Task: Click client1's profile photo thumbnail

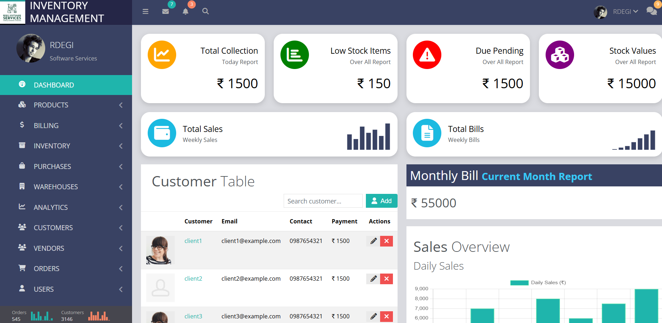Action: (x=160, y=250)
